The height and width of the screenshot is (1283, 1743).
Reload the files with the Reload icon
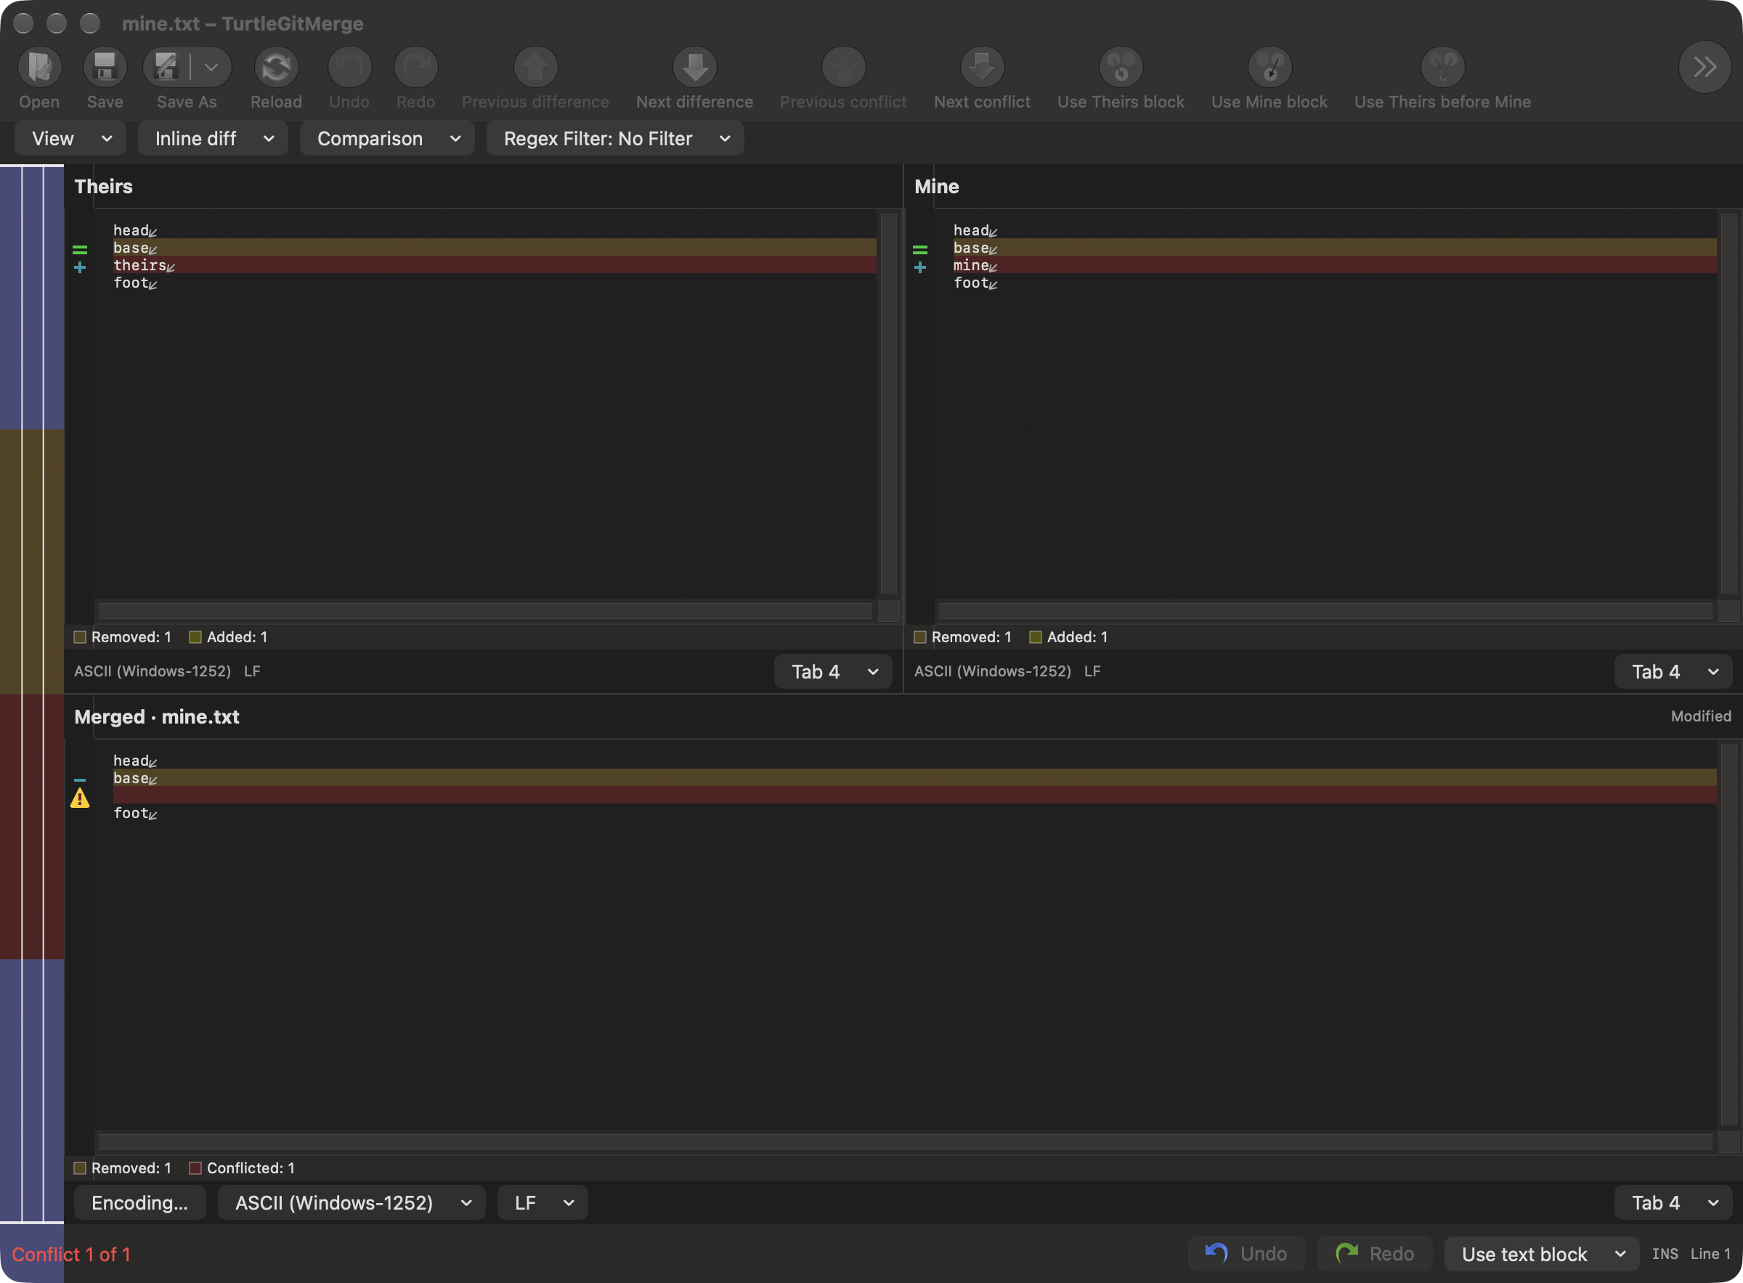pyautogui.click(x=277, y=68)
